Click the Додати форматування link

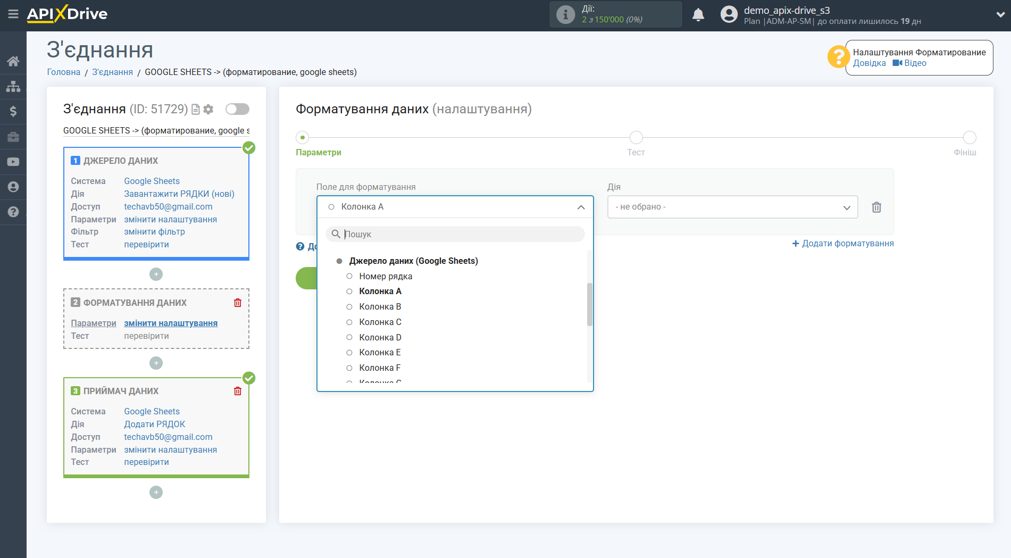coord(843,243)
